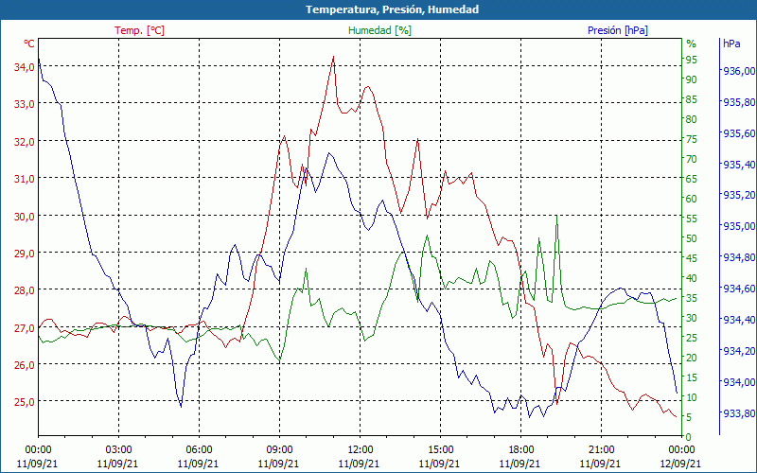Screen dimensions: 757x473
Task: Click the 935,00 pressure axis tick
Action: [738, 226]
